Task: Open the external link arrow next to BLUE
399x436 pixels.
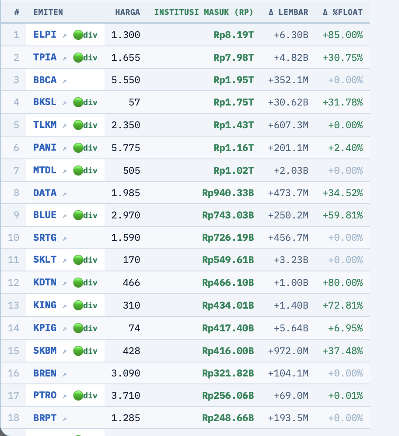Action: tap(64, 216)
